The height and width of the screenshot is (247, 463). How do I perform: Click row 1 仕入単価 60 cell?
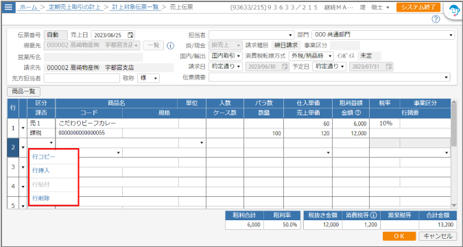pos(308,123)
